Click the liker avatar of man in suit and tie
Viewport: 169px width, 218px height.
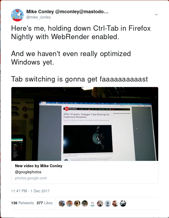click(69, 203)
